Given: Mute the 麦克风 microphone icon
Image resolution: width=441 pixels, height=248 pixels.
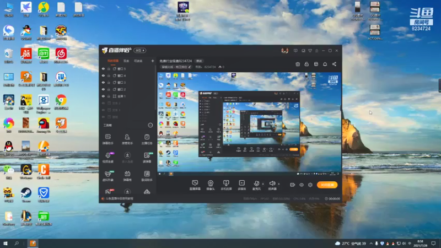Looking at the screenshot, I should point(256,184).
